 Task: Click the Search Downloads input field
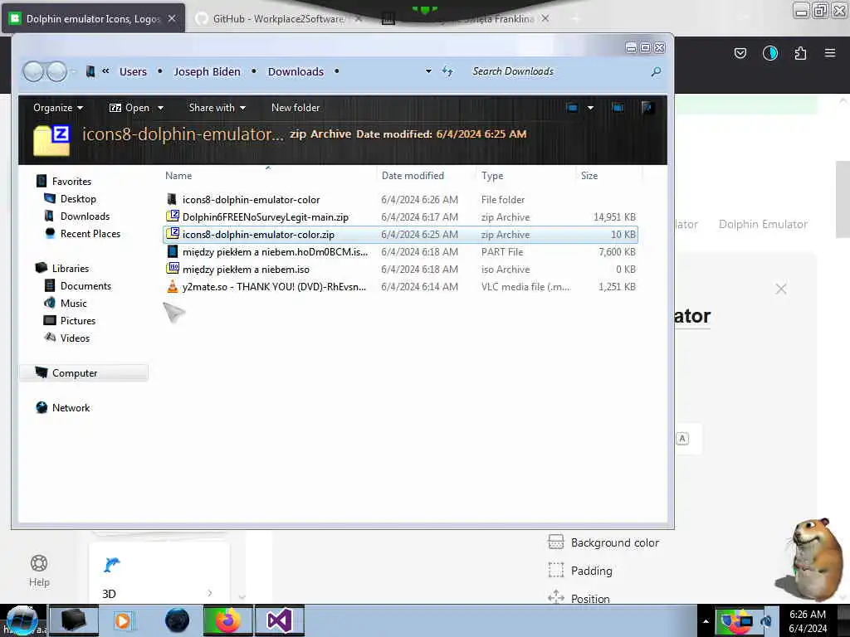tap(559, 71)
